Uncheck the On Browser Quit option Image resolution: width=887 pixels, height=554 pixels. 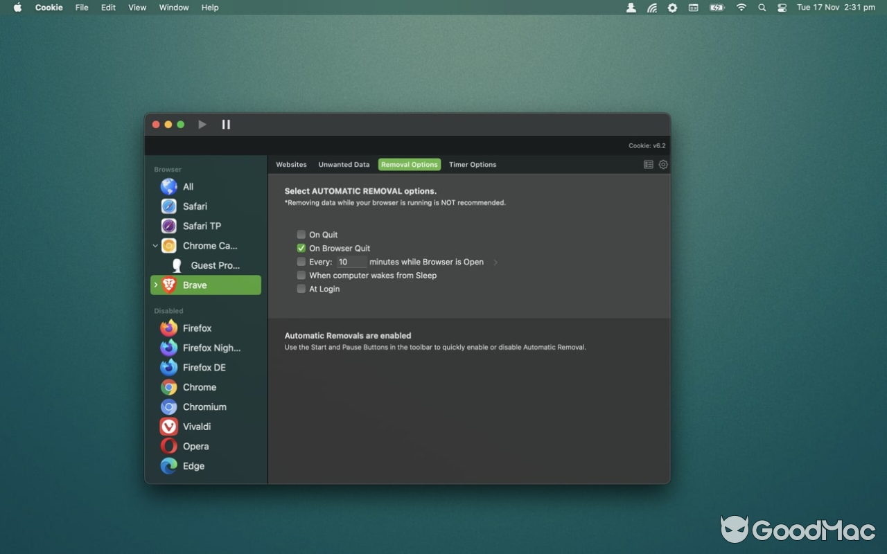[x=301, y=248]
